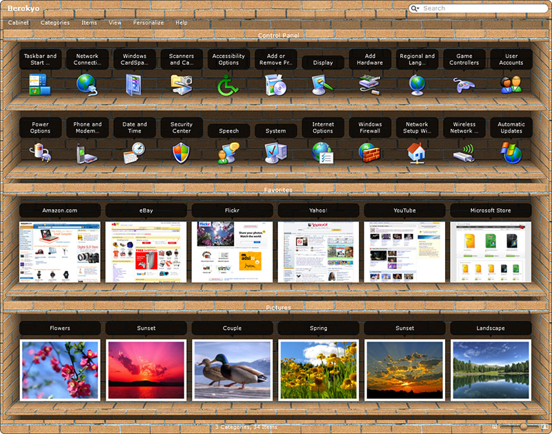
Task: Click the large-size icon right of zoom slider
Action: click(545, 426)
